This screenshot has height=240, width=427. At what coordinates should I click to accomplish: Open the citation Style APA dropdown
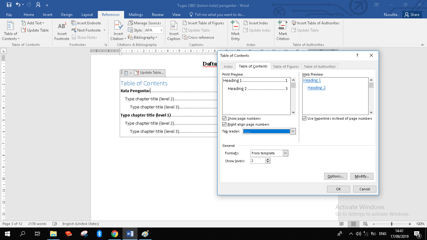coord(161,30)
